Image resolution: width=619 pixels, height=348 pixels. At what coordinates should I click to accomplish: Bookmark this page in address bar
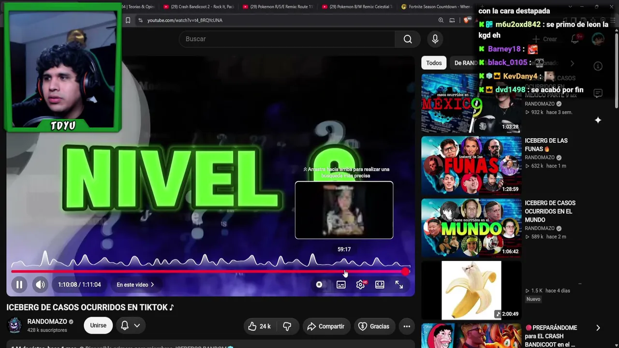(128, 20)
